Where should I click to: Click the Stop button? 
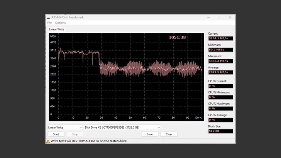[x=75, y=134]
